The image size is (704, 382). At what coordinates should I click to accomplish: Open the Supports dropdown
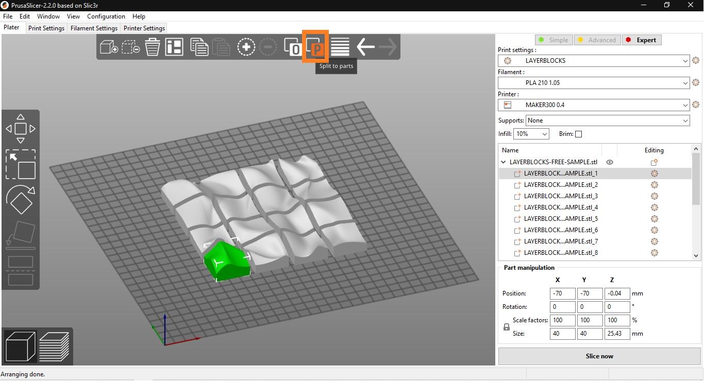(x=608, y=120)
